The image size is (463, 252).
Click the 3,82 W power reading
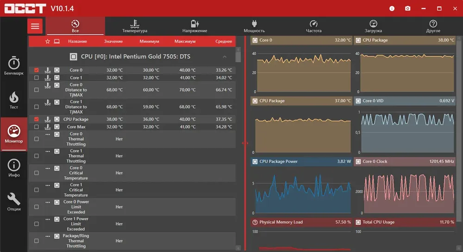click(344, 161)
